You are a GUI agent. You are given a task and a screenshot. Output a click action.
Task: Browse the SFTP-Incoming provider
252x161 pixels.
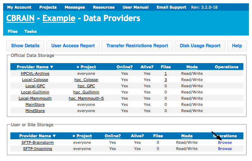point(225,149)
